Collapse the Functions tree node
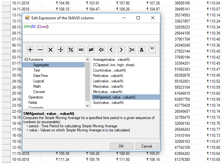This screenshot has width=222, height=164. coord(26,60)
